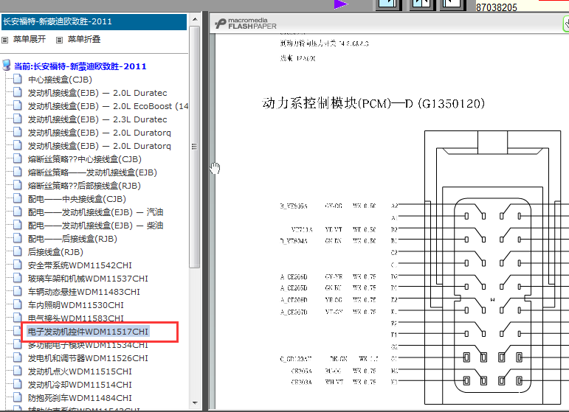
Task: Open 配电——发动机接线盒(EJB) — 柴油
Action: tap(95, 226)
